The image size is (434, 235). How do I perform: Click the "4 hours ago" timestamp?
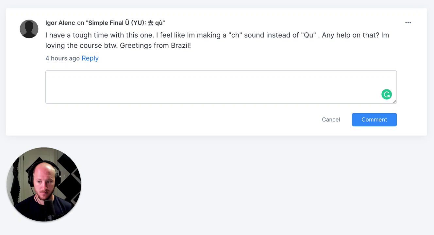62,58
